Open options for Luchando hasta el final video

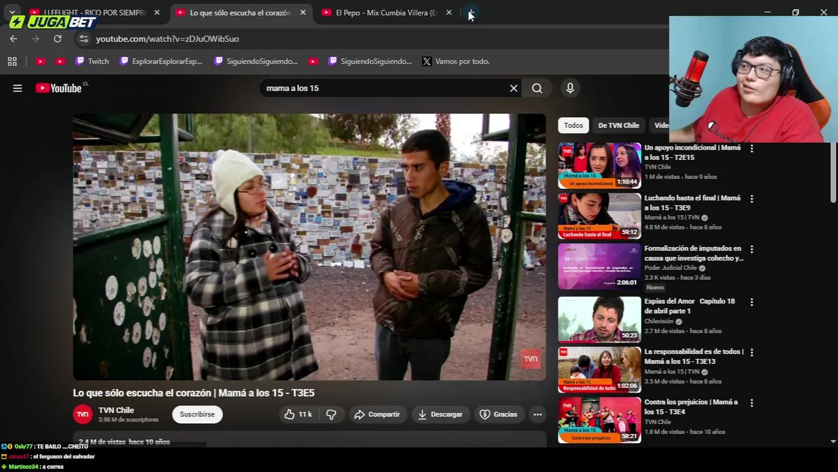click(x=751, y=199)
